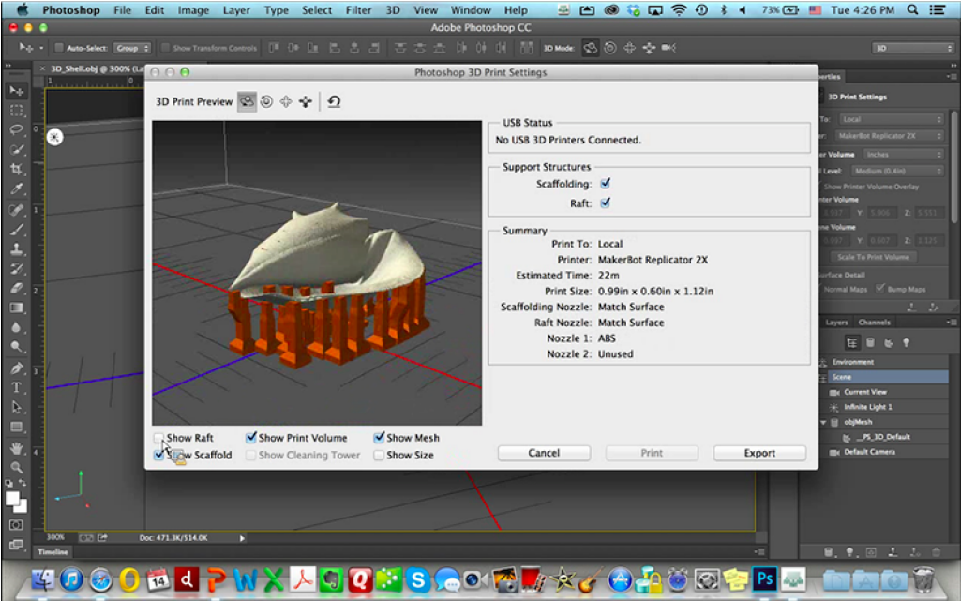Screen dimensions: 961x601
Task: Select the Move tool in the toolbox
Action: pyautogui.click(x=17, y=91)
